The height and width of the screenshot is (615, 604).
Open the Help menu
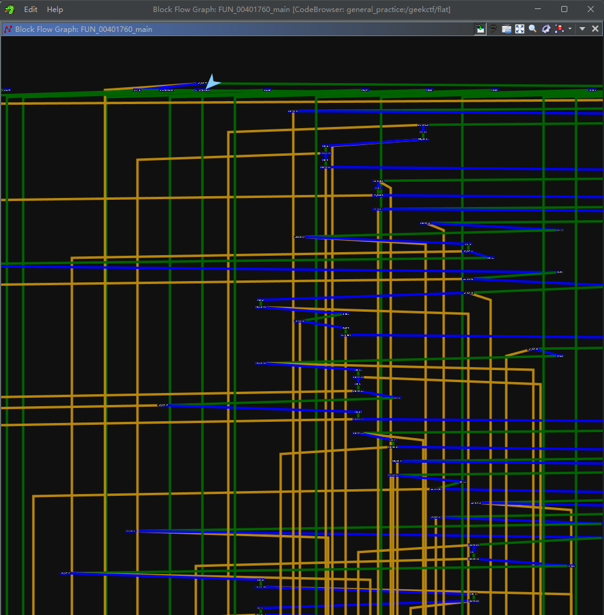pos(55,10)
